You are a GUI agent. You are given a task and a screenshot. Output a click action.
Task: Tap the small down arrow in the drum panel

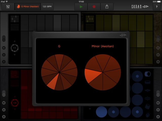pos(90,109)
